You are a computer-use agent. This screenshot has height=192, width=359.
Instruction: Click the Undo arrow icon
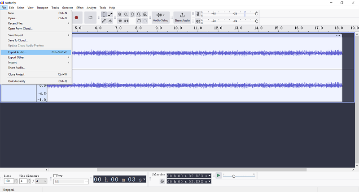point(139,21)
